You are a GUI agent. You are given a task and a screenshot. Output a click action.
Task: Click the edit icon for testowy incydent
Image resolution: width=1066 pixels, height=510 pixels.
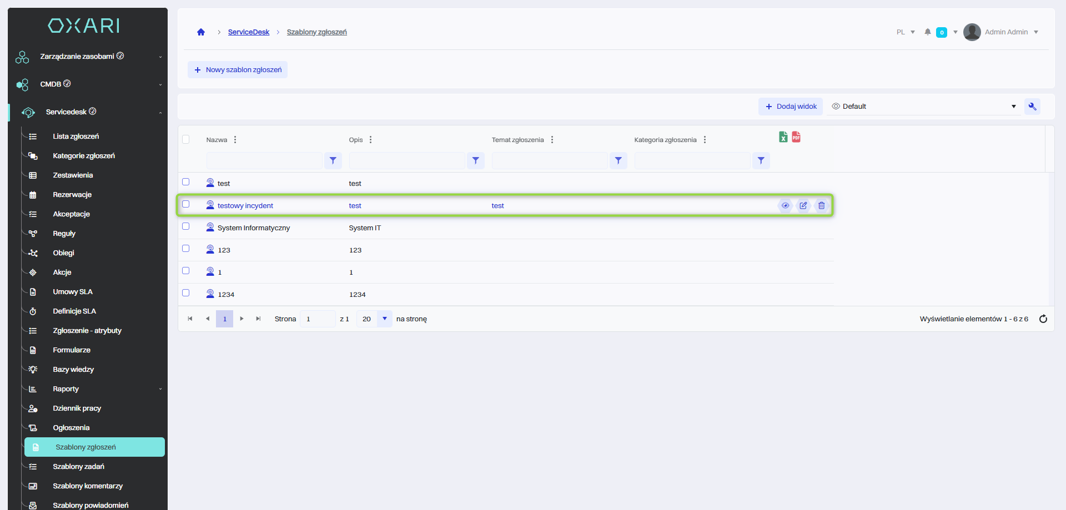point(803,206)
